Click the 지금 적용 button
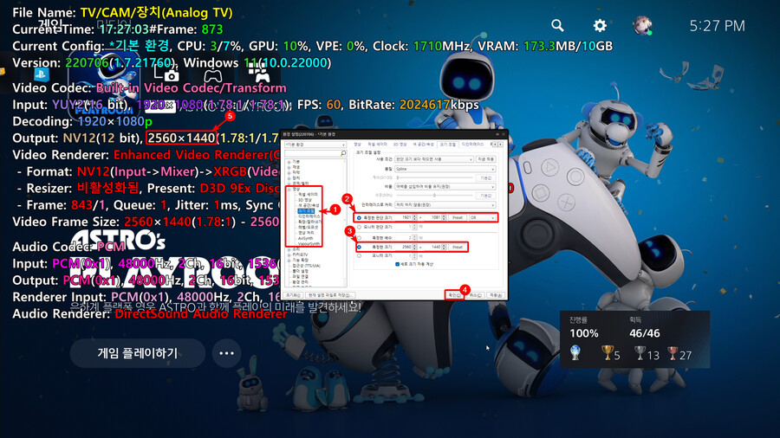780x438 pixels. [x=486, y=159]
